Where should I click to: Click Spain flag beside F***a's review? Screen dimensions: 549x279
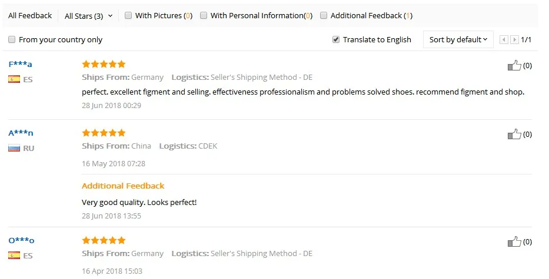click(14, 79)
